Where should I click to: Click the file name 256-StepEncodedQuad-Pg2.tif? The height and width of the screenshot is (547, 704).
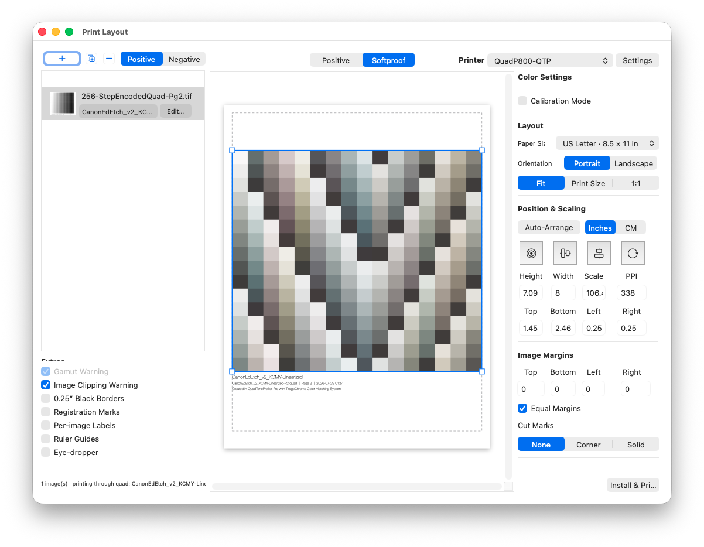136,96
